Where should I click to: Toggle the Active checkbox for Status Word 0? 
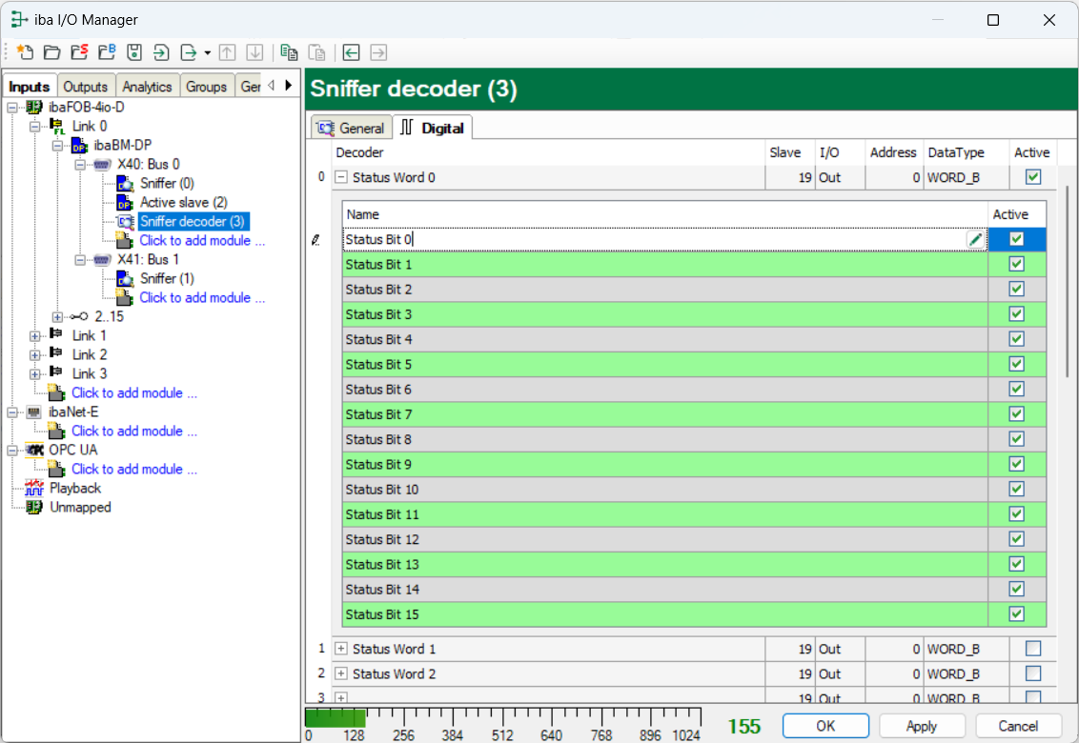click(x=1033, y=177)
